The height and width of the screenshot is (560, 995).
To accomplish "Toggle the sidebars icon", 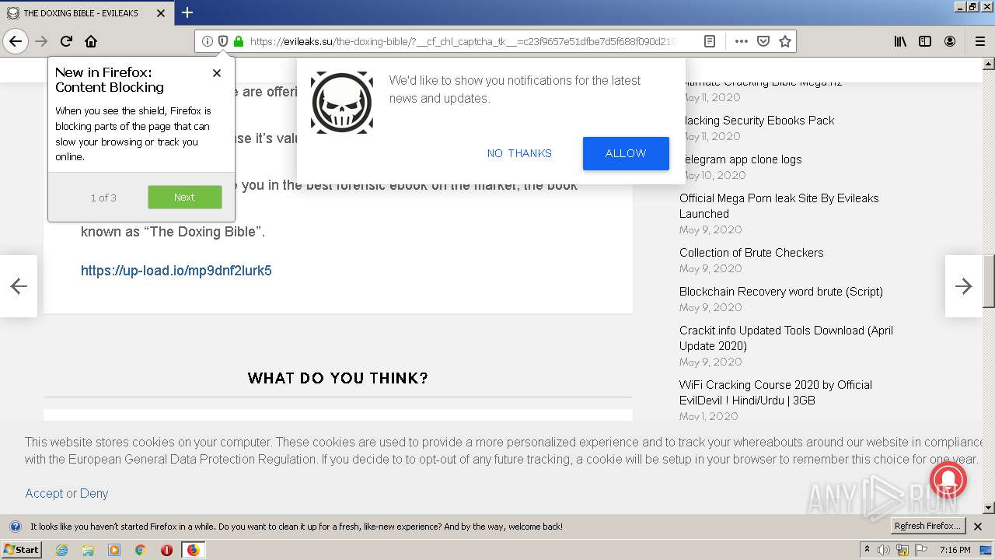I will (x=925, y=41).
